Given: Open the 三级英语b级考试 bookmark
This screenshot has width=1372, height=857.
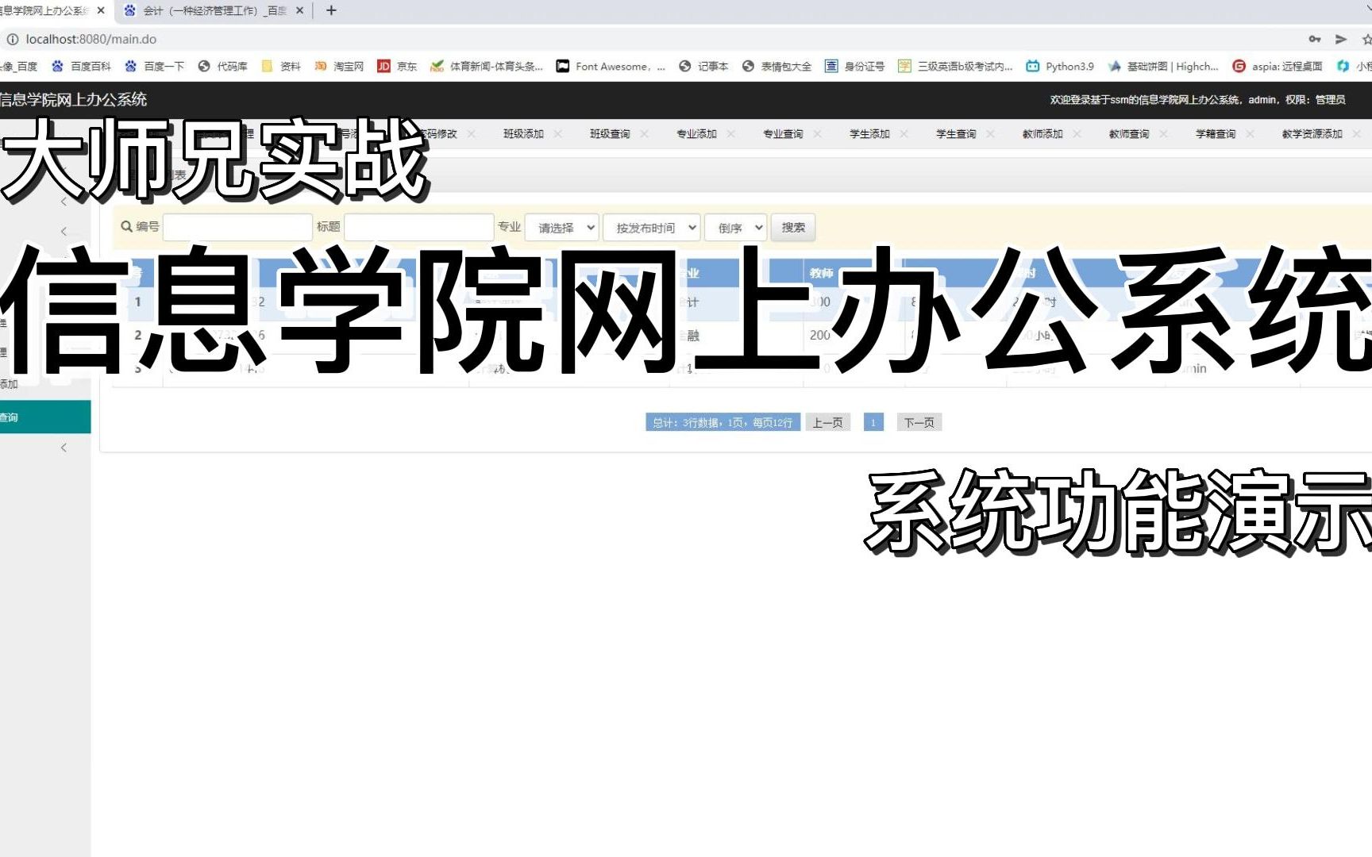Looking at the screenshot, I should 955,67.
